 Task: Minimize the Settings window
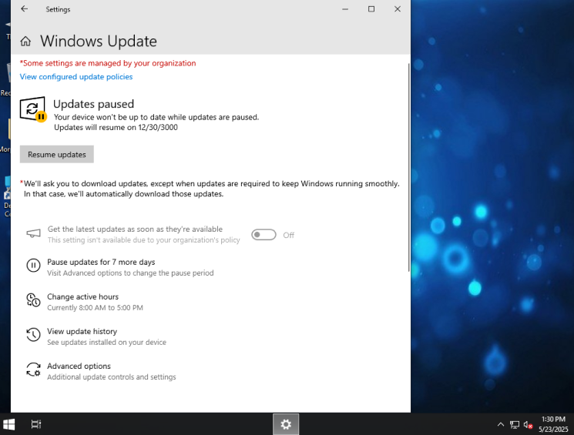[x=345, y=9]
